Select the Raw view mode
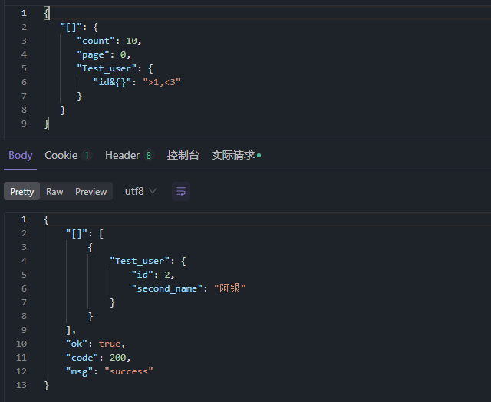The image size is (491, 402). (x=54, y=191)
